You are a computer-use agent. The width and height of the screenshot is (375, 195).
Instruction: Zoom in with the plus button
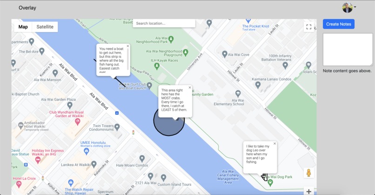click(x=309, y=191)
